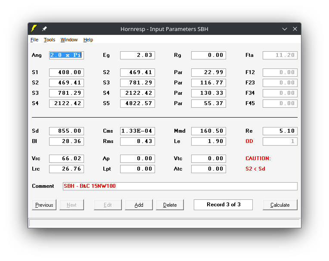Click the Comment label

(43, 186)
